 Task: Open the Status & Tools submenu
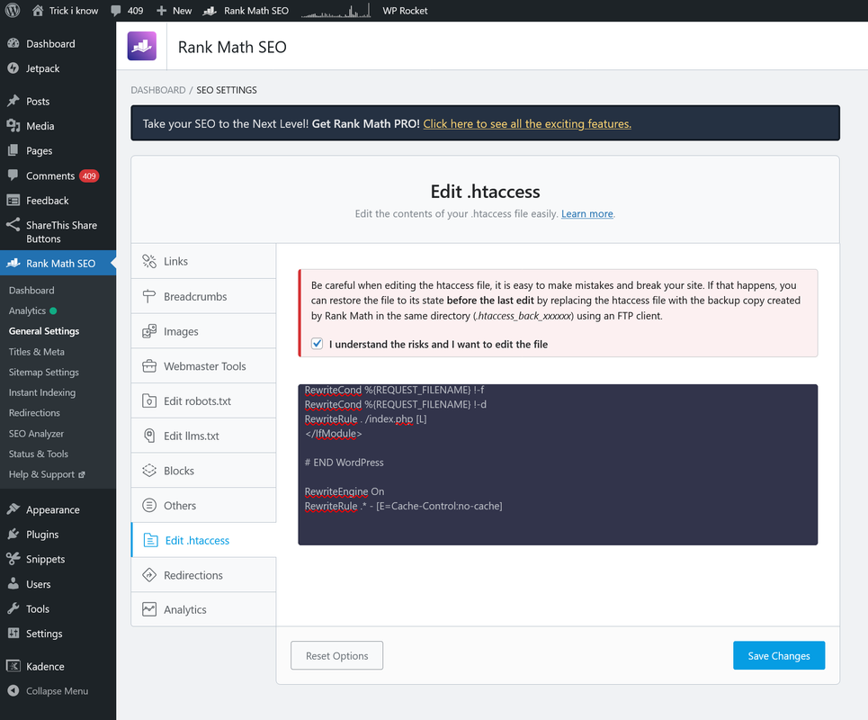(x=38, y=454)
